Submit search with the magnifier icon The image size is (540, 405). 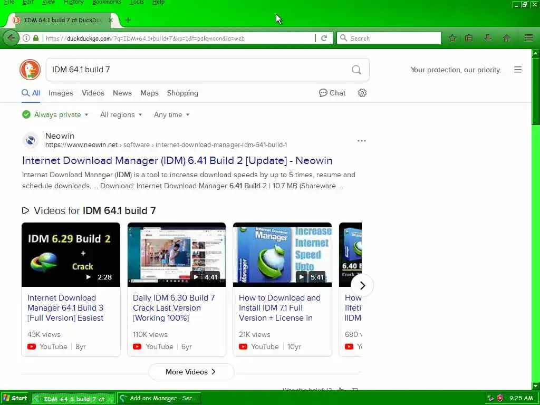pyautogui.click(x=356, y=70)
